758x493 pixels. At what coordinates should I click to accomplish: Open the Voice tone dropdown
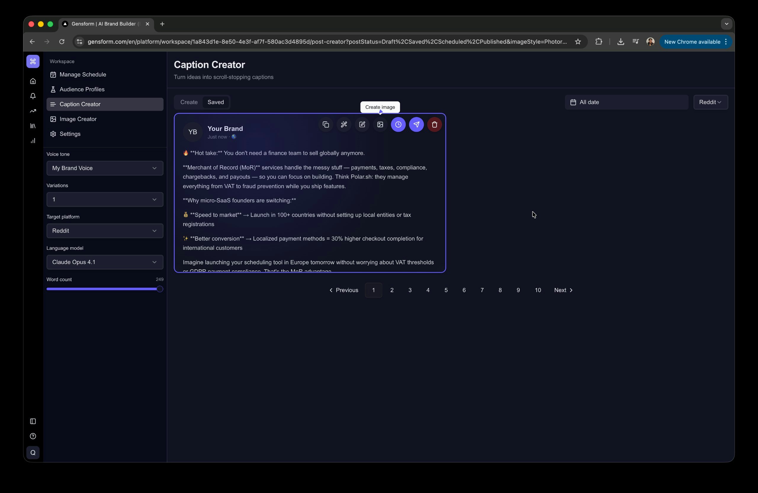[x=105, y=168]
